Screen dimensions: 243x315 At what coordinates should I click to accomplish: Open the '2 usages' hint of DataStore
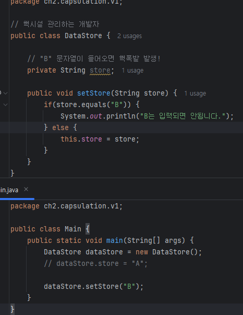[129, 36]
